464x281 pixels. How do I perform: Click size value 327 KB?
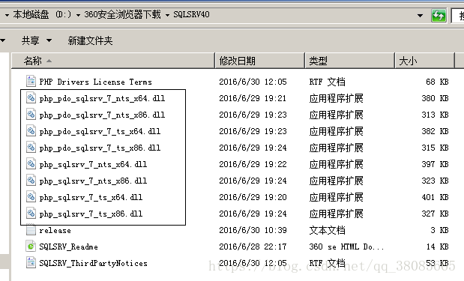[x=436, y=214]
